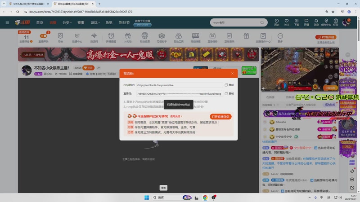Open Chrome from the taskbar
Image resolution: width=360 pixels, height=202 pixels.
pyautogui.click(x=205, y=198)
